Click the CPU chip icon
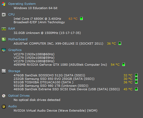 4,15
